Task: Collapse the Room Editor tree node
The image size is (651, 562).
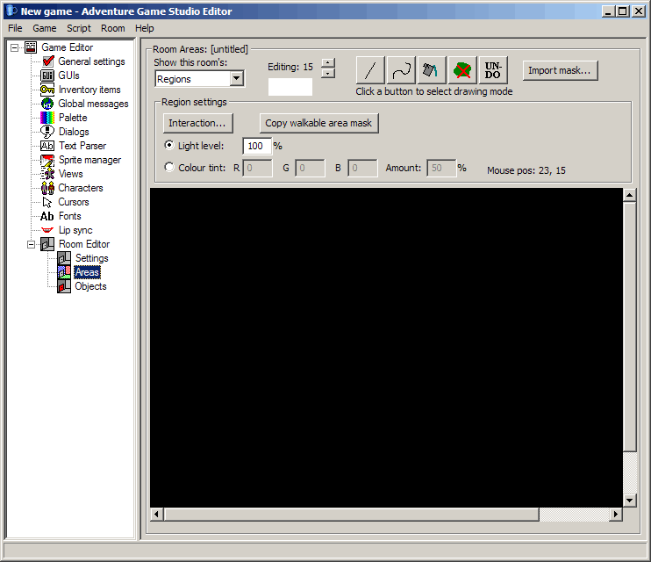Action: (x=31, y=244)
